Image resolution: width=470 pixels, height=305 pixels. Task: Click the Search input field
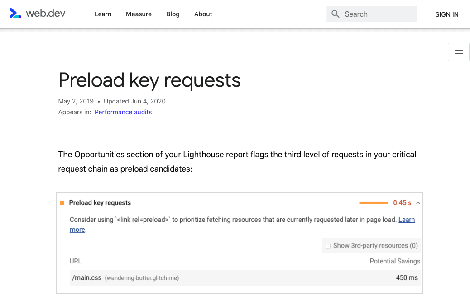tap(372, 14)
